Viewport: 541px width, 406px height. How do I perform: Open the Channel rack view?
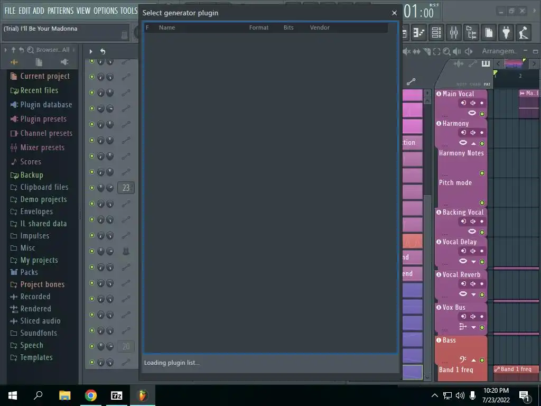coord(436,32)
